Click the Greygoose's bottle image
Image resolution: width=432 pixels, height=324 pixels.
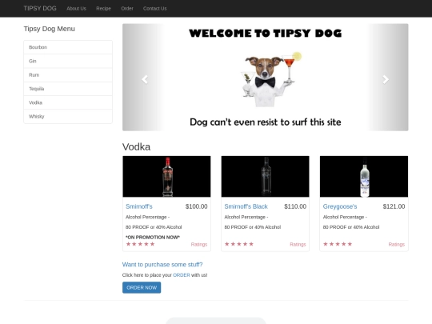[364, 176]
